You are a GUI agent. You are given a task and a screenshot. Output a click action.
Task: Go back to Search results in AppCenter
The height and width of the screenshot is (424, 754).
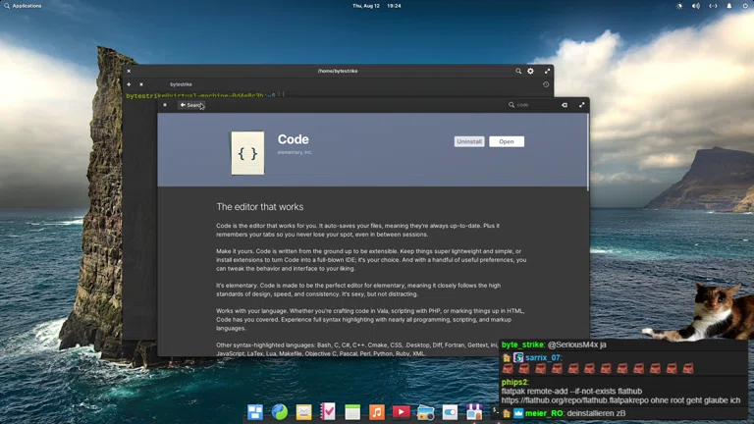point(191,105)
